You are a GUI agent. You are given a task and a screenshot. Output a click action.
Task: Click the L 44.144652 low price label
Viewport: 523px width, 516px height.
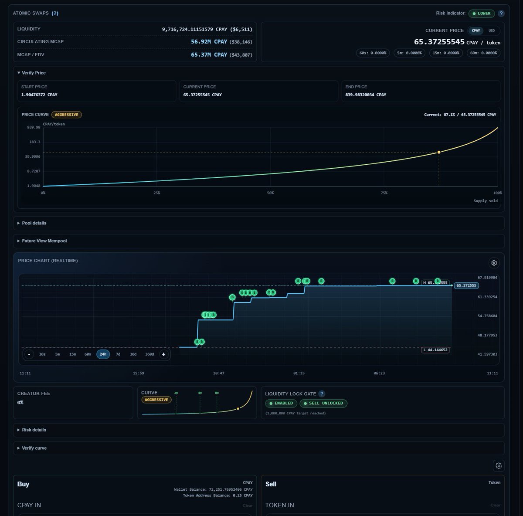(435, 350)
